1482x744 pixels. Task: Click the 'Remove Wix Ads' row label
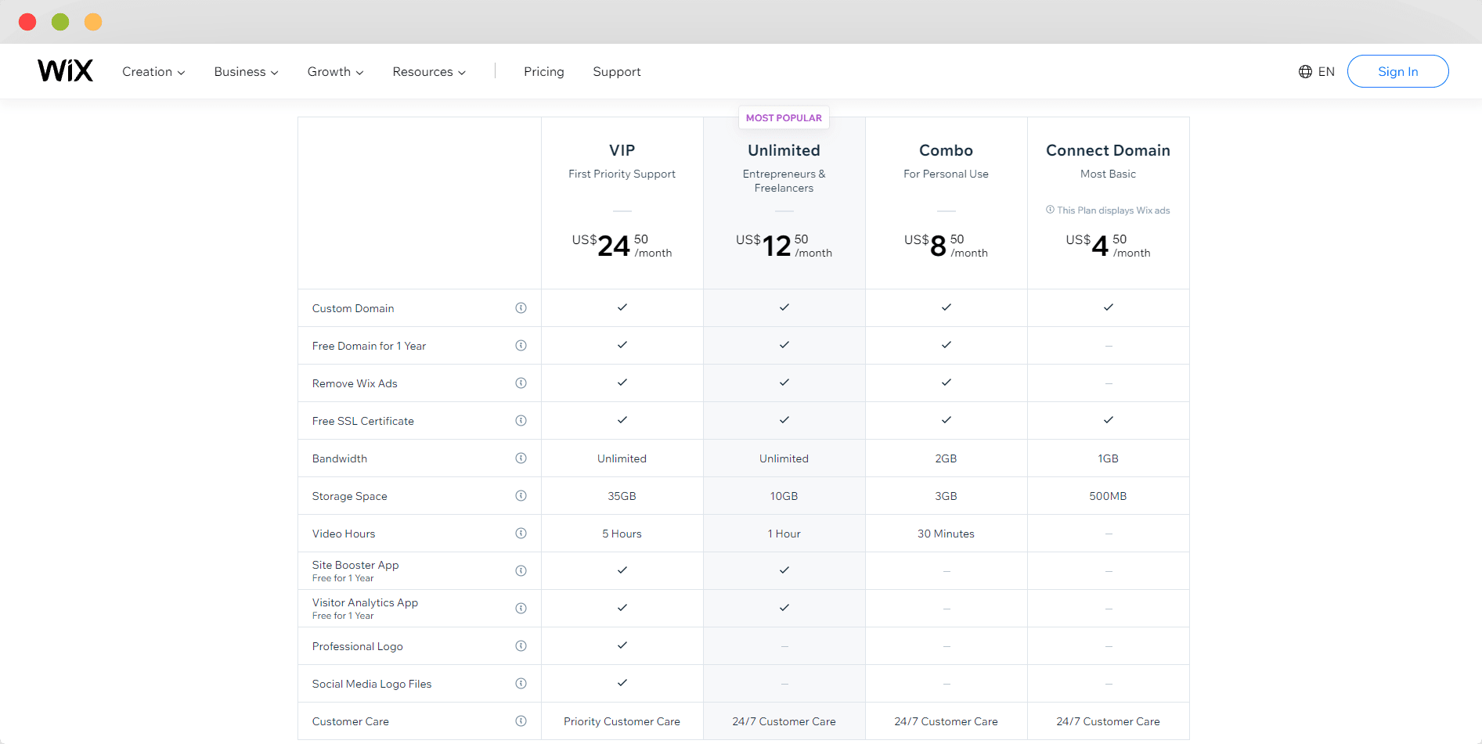355,383
